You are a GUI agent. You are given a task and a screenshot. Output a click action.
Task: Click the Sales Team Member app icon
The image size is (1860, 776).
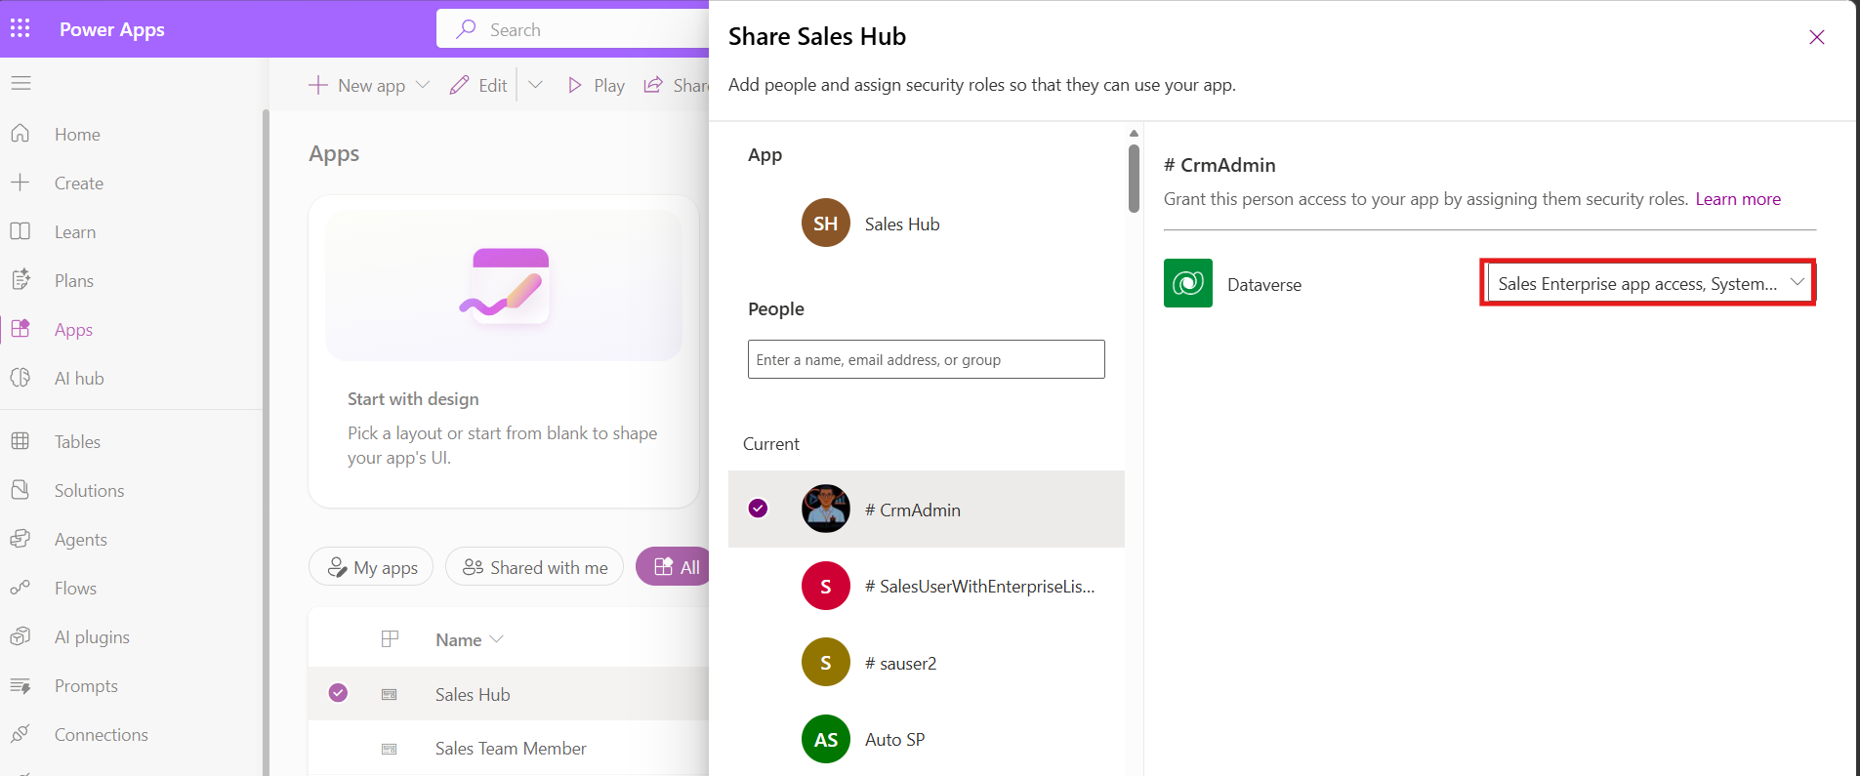click(x=390, y=749)
